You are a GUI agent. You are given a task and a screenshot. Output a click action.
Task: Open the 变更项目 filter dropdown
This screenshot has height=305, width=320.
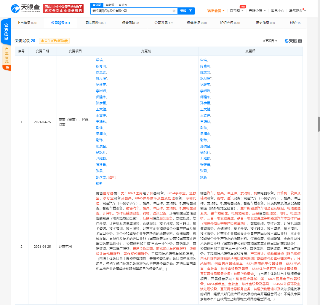[x=270, y=41]
